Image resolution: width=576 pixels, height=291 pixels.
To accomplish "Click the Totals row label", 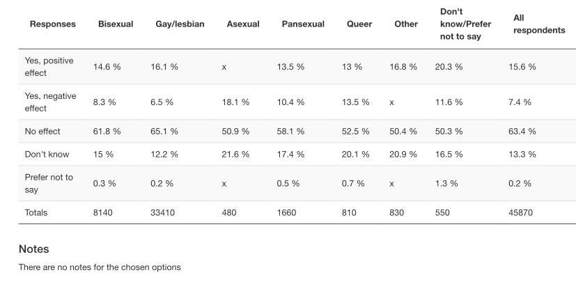I will coord(36,212).
